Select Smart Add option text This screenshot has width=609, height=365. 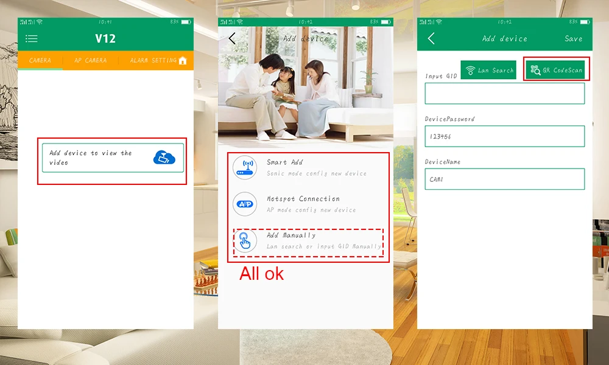point(284,162)
